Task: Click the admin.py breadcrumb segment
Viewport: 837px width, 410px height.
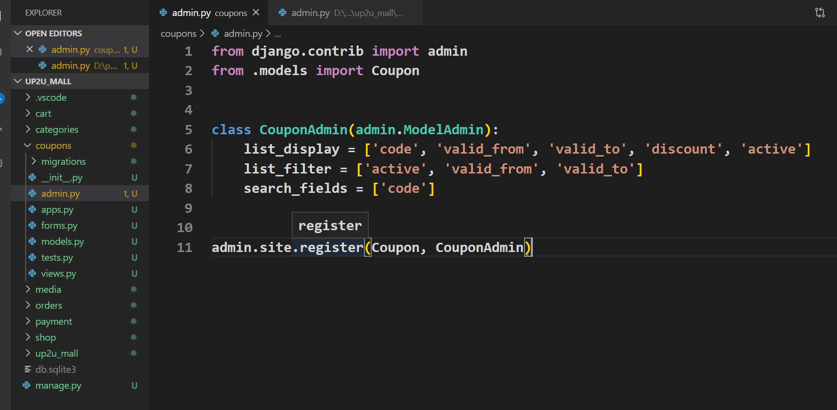Action: tap(243, 33)
